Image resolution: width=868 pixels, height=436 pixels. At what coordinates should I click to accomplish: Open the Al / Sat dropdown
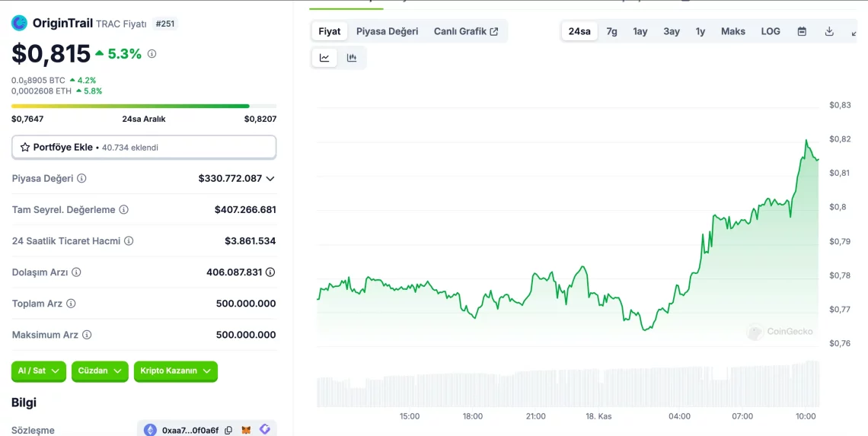coord(39,371)
